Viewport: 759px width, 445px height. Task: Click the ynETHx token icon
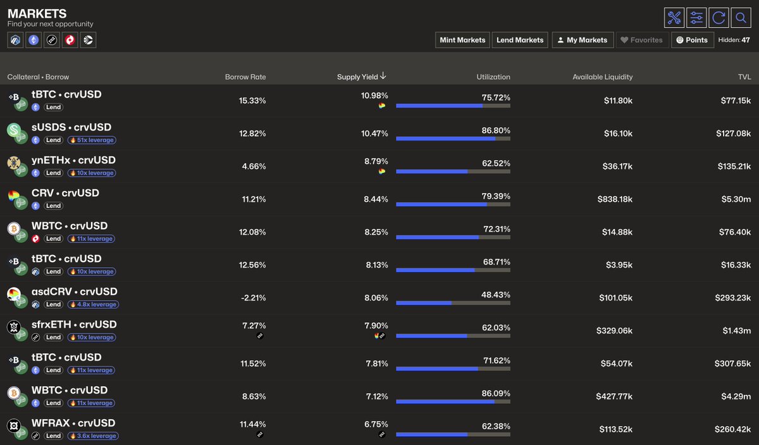tap(15, 163)
